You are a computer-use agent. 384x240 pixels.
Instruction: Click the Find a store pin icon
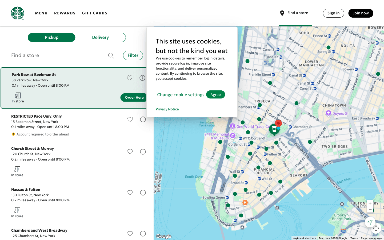pos(282,13)
